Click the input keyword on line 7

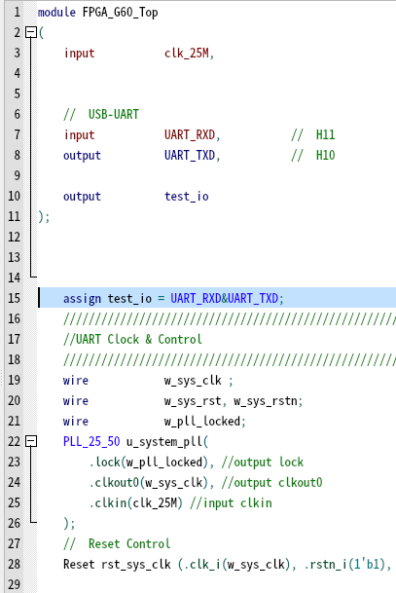[79, 134]
